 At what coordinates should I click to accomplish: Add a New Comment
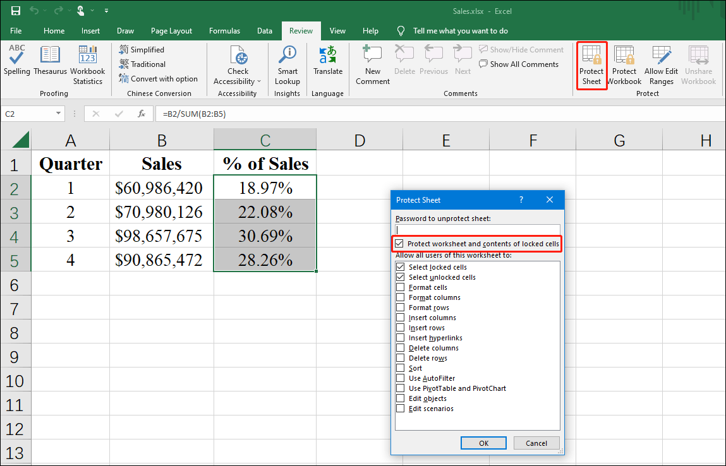[373, 65]
